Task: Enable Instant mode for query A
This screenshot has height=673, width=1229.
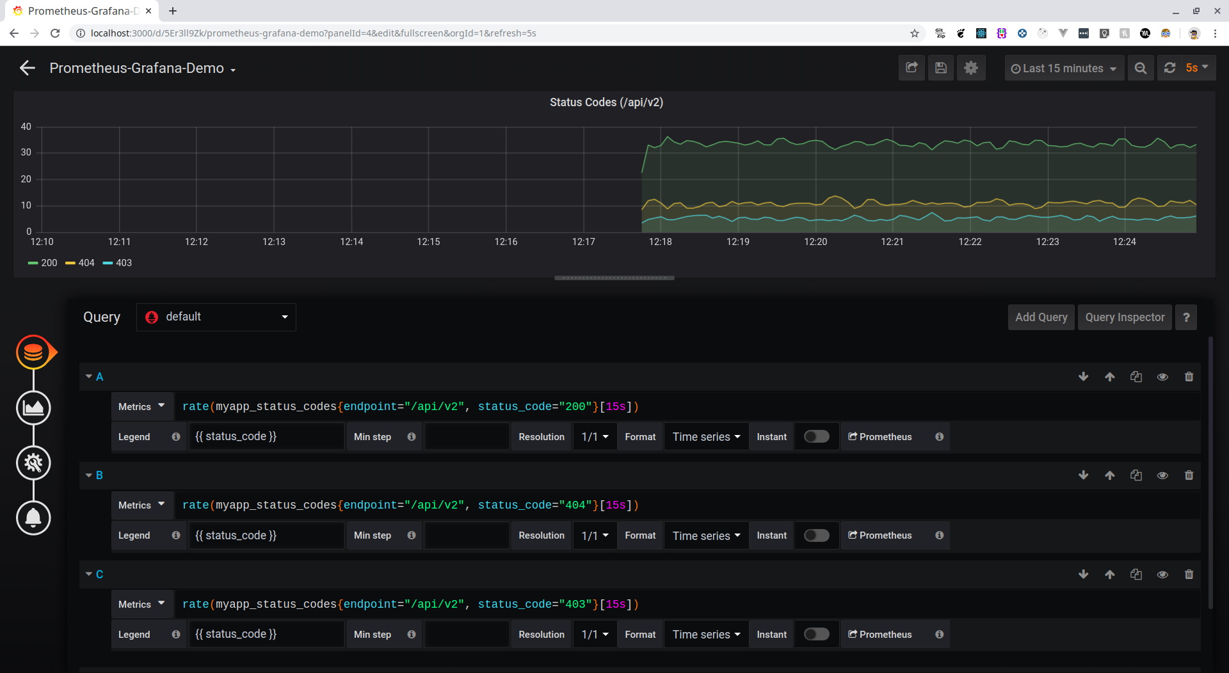Action: point(816,436)
